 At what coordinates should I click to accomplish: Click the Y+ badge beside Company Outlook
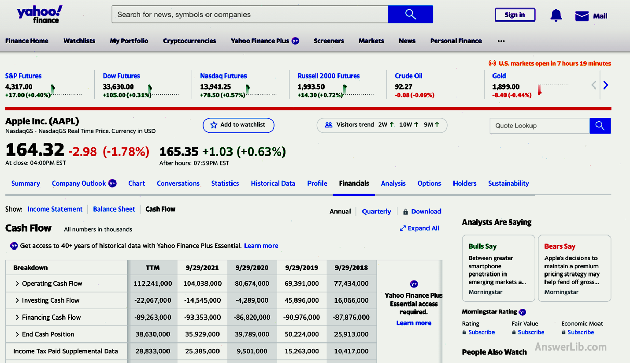112,183
